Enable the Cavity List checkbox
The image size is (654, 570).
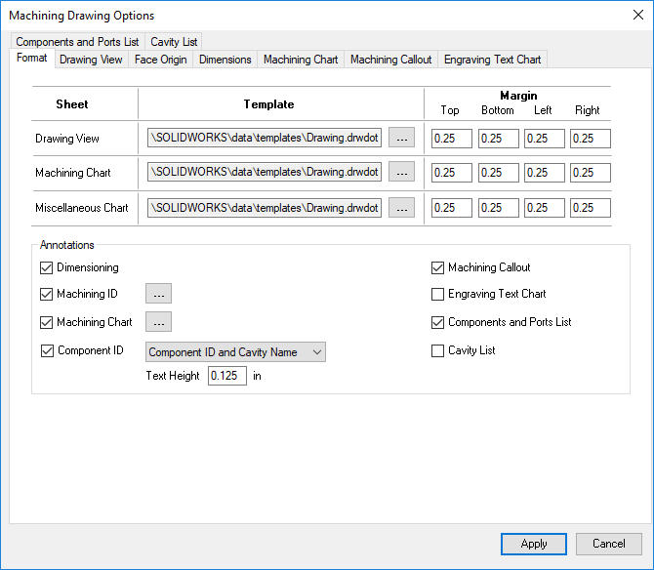[438, 350]
